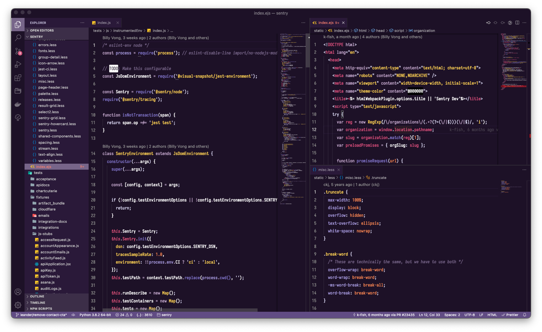Image resolution: width=542 pixels, height=332 pixels.
Task: Open errors and warnings count 24 / 0
Action: (124, 315)
